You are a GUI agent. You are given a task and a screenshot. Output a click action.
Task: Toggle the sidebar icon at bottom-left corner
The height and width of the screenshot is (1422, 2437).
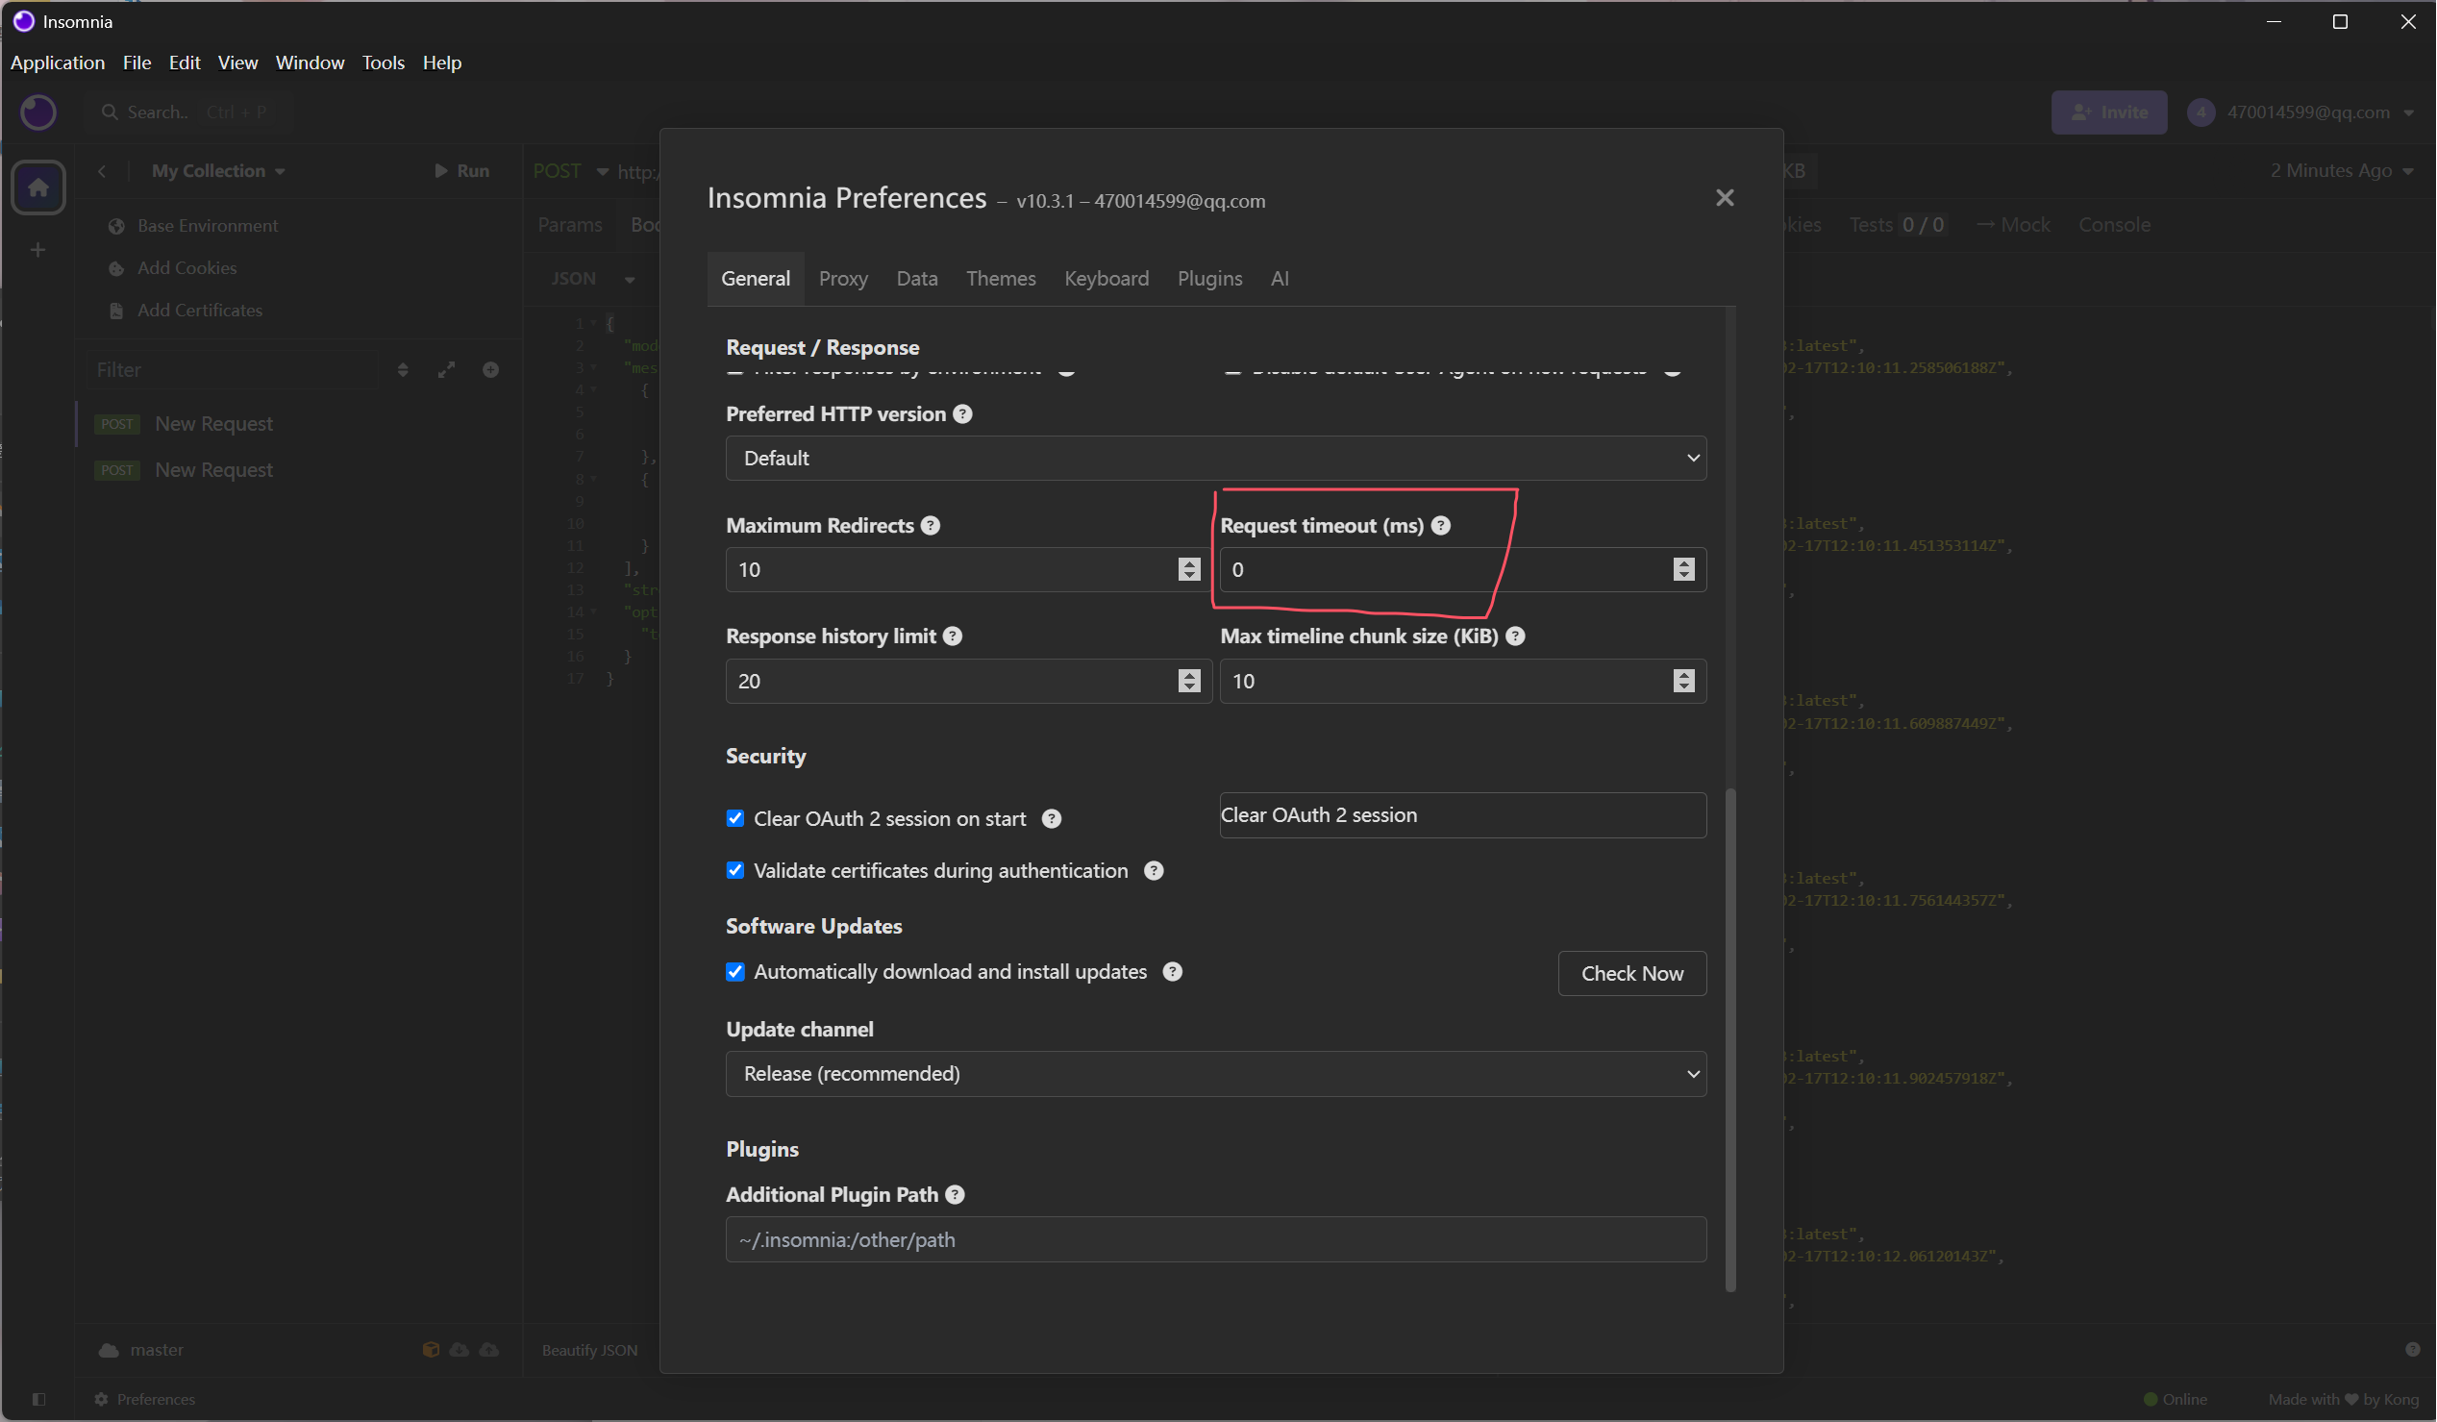pyautogui.click(x=38, y=1400)
